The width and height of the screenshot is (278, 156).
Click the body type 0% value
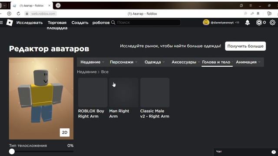[x=70, y=146]
